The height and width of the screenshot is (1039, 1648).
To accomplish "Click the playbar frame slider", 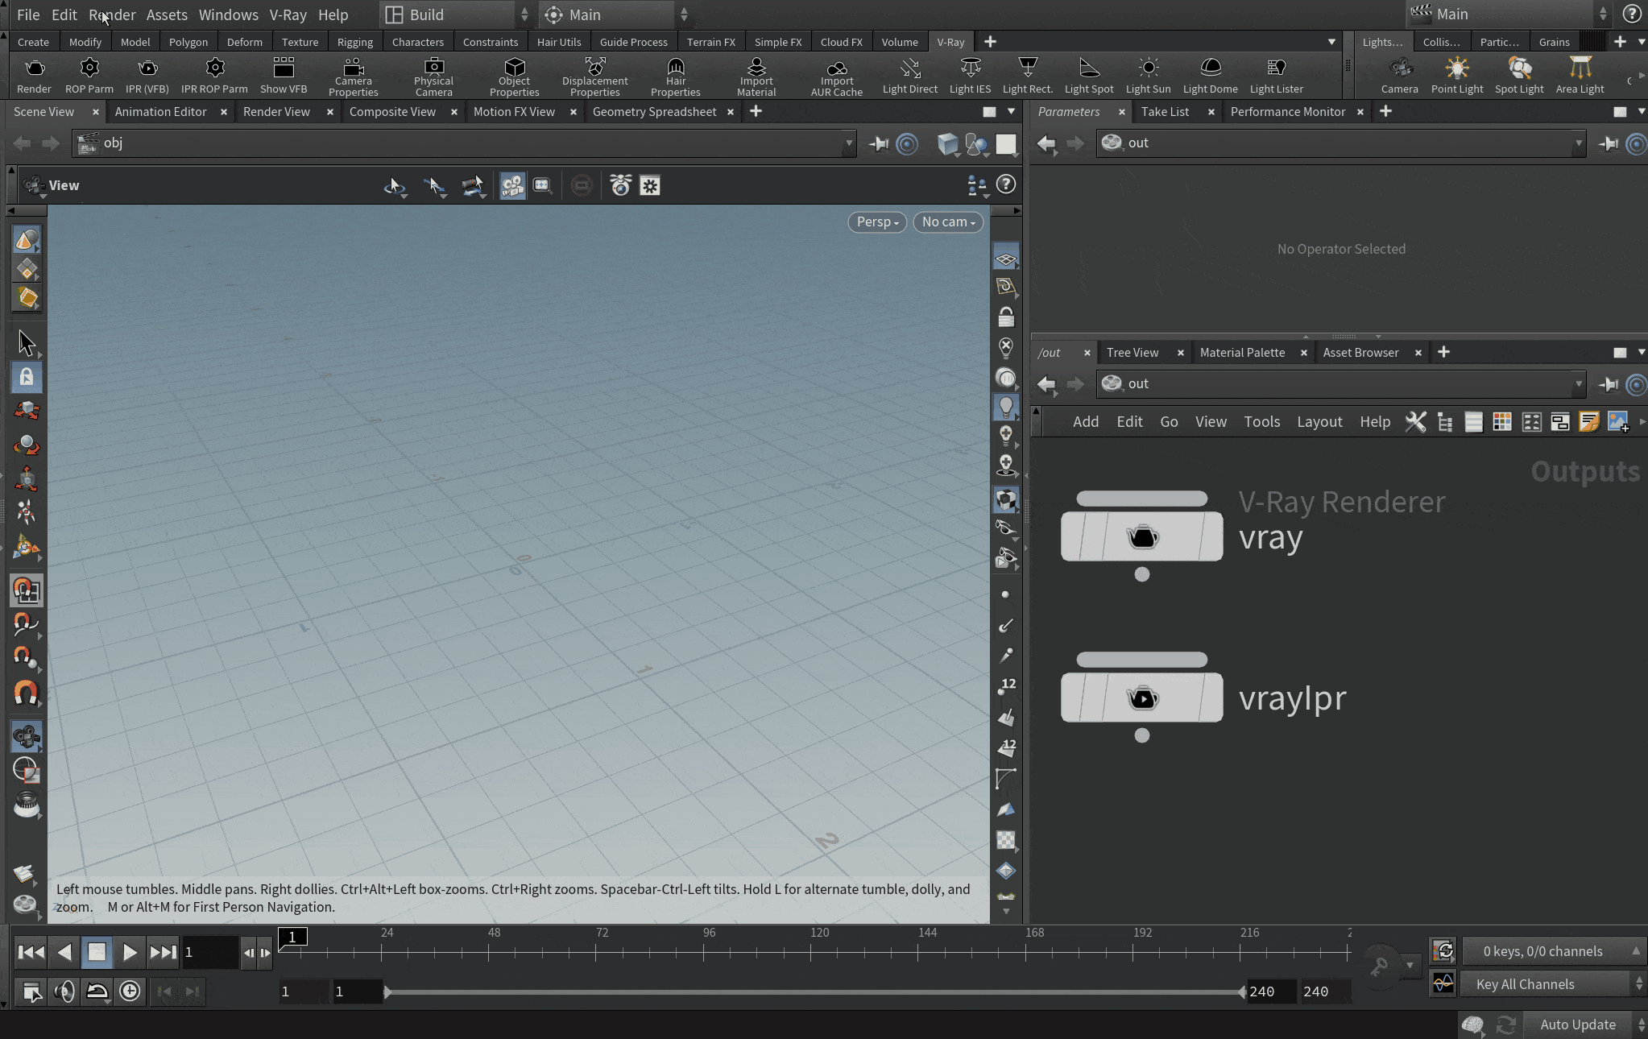I will click(389, 991).
